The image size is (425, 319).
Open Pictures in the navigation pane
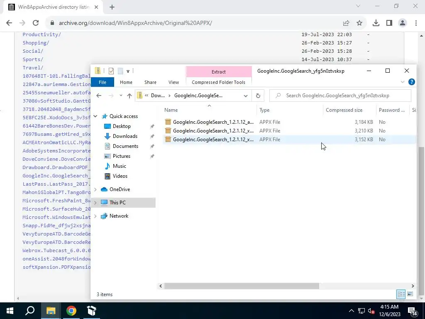[122, 156]
